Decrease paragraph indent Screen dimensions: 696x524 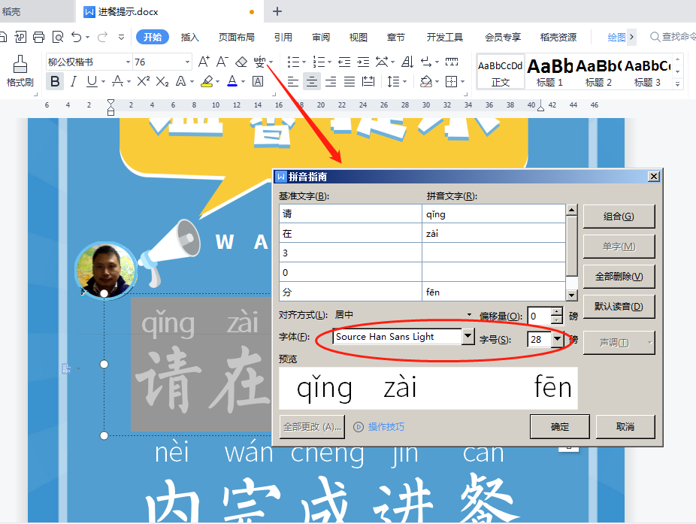click(x=344, y=62)
